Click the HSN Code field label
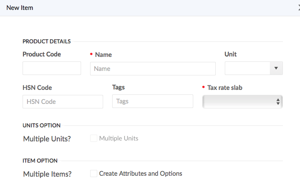 [37, 88]
